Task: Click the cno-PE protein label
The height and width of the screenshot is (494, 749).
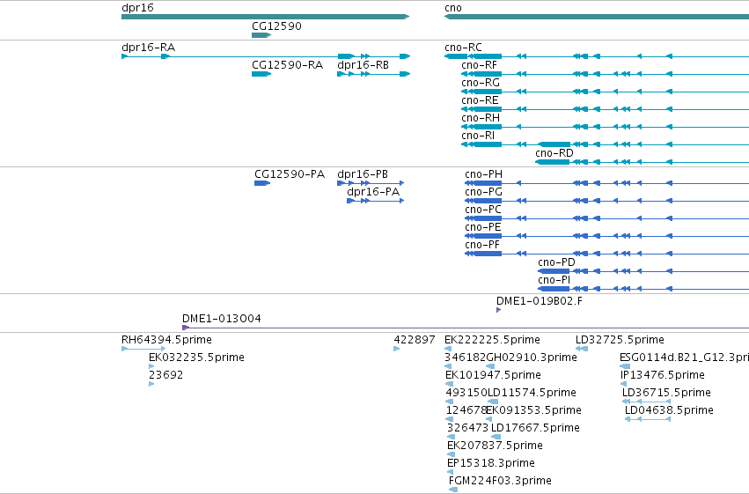Action: click(483, 227)
